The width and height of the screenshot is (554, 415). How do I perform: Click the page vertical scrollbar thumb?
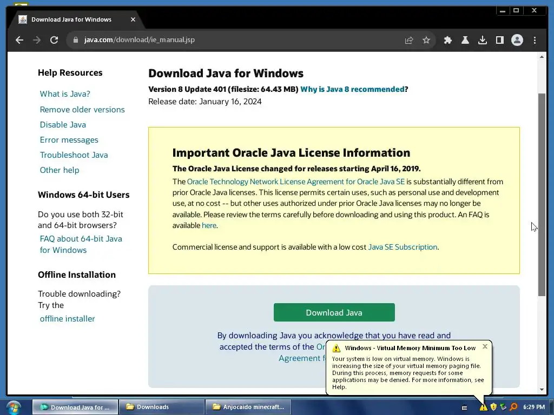tap(542, 195)
